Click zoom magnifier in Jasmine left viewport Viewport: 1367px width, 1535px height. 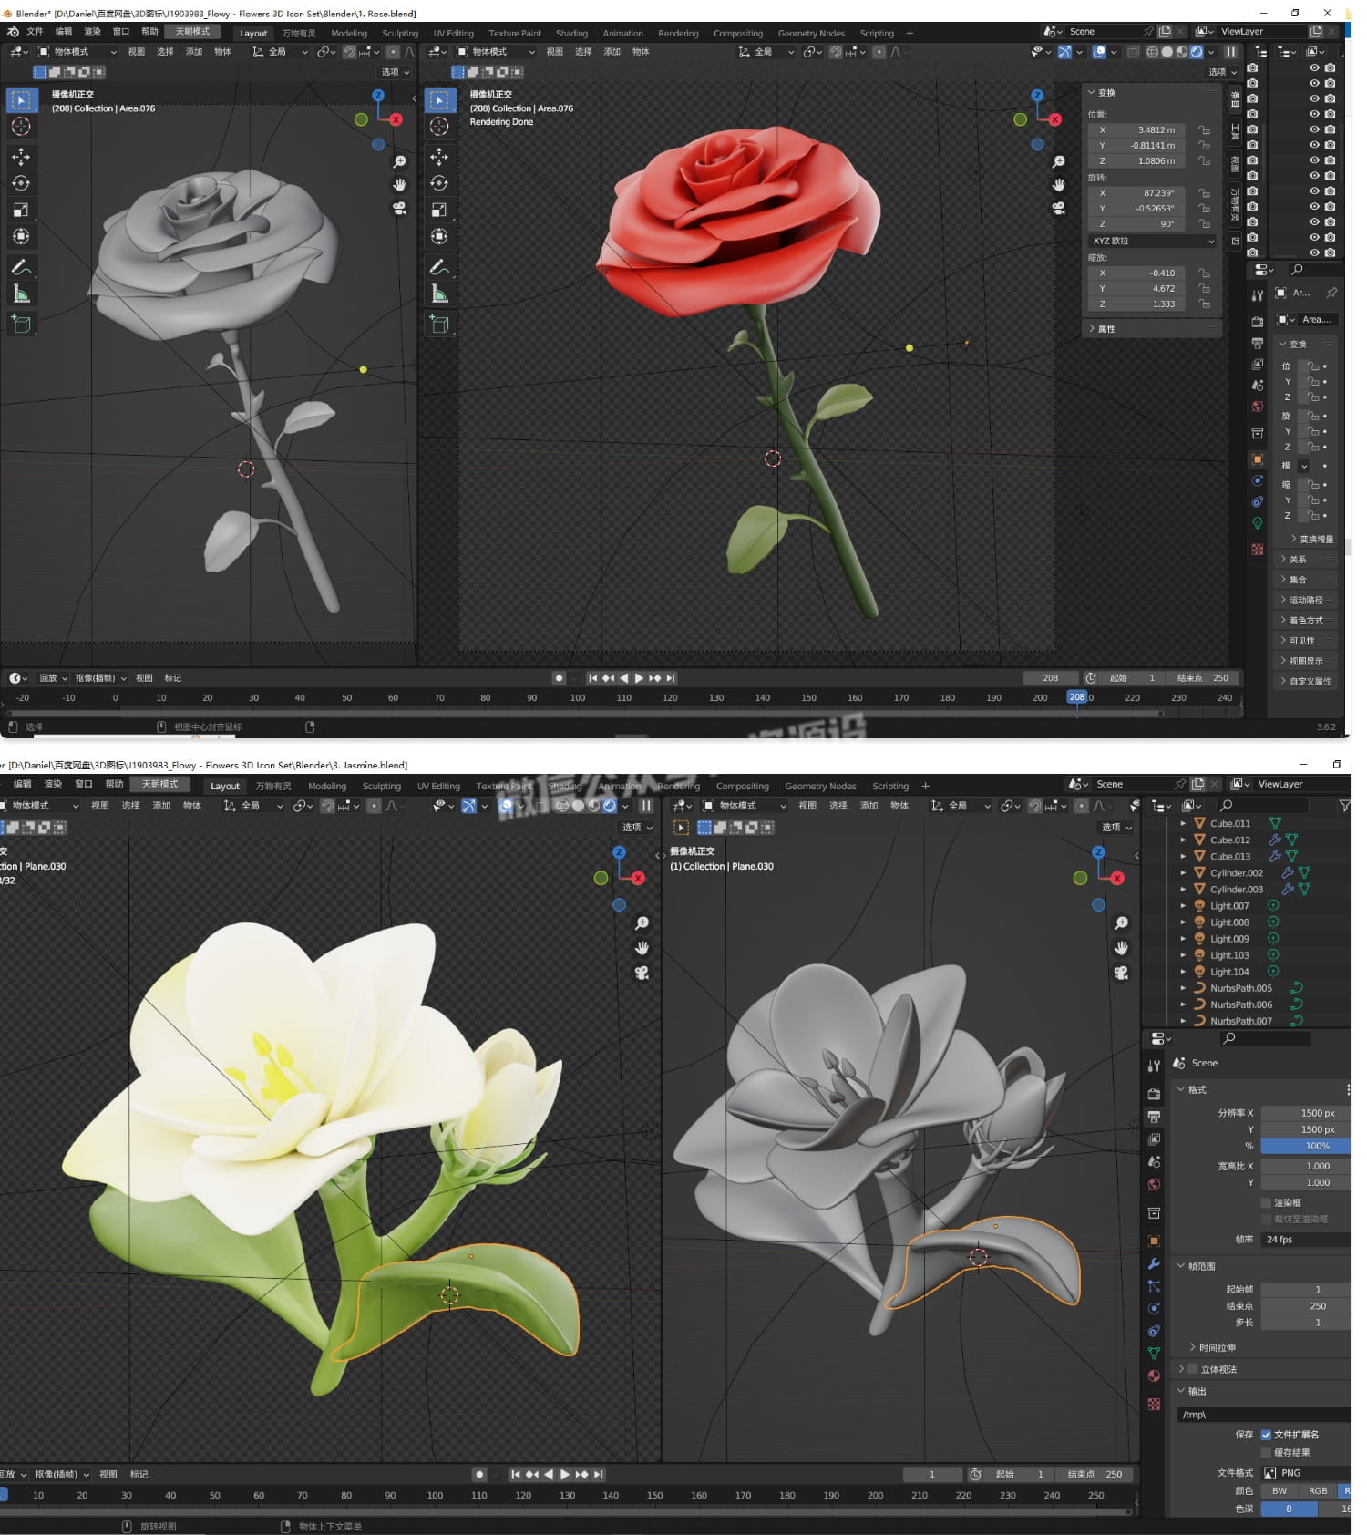(x=642, y=923)
